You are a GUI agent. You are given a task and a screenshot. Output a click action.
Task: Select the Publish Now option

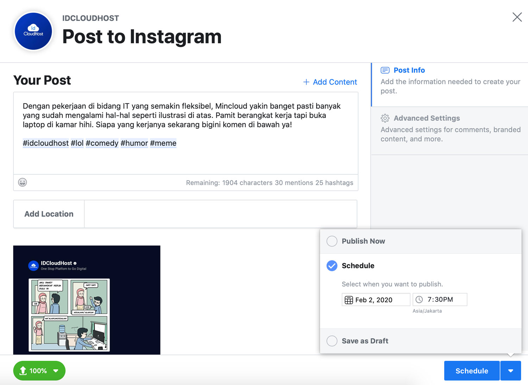tap(332, 241)
